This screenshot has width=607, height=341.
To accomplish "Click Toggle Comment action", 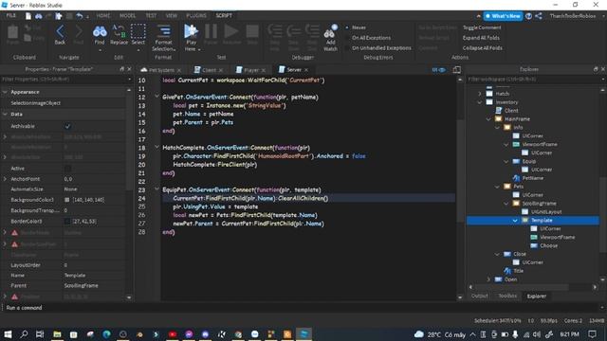I will pos(482,27).
